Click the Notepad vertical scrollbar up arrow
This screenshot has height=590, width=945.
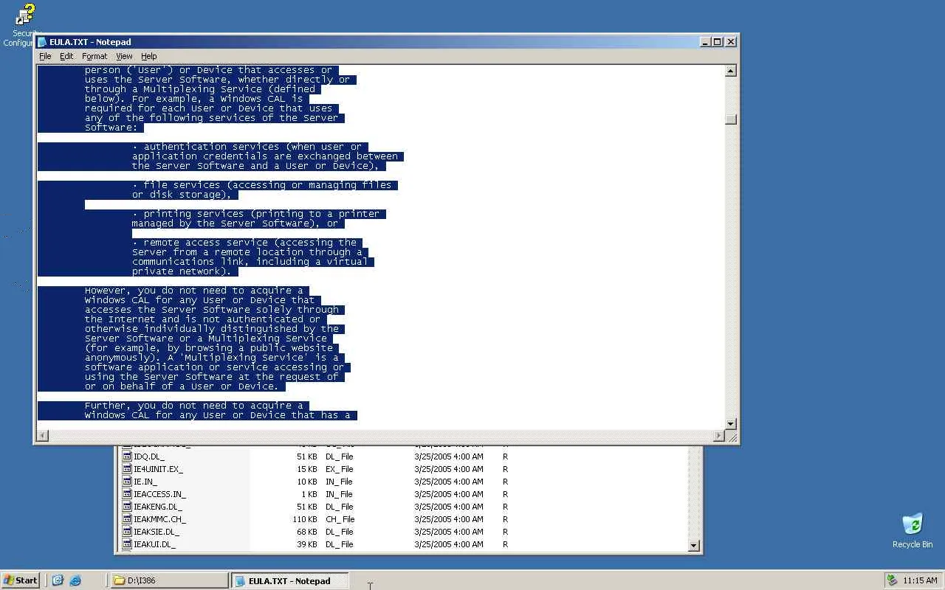731,71
